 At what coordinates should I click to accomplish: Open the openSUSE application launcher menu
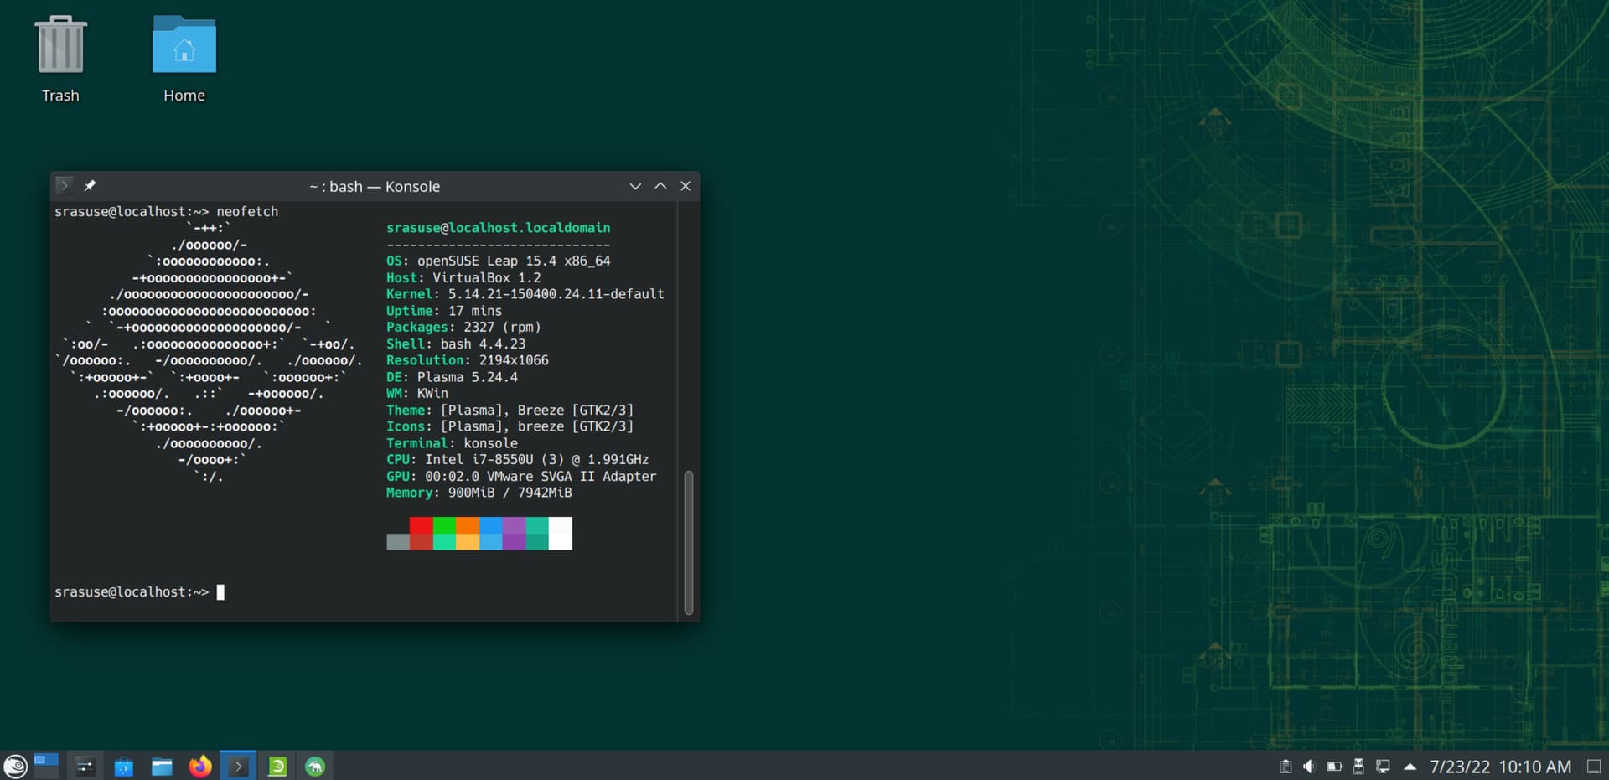15,766
